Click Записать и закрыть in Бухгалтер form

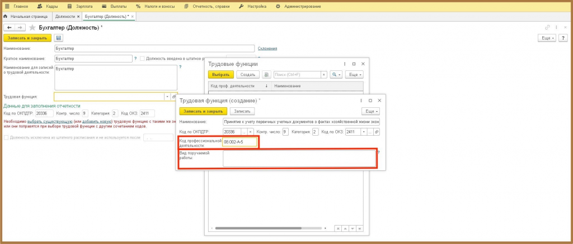coord(27,38)
